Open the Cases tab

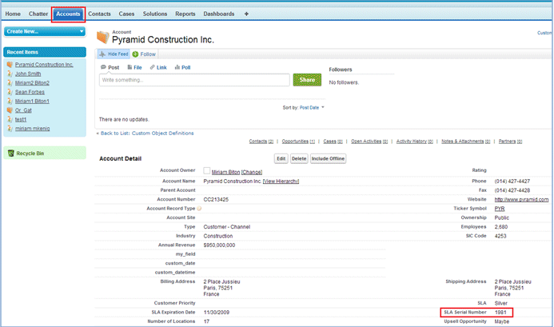pyautogui.click(x=126, y=14)
